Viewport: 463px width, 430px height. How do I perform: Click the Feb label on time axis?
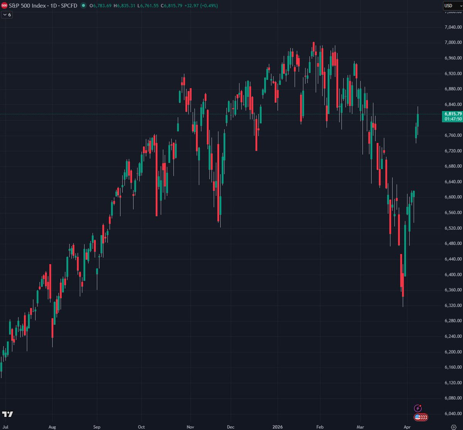(320, 427)
